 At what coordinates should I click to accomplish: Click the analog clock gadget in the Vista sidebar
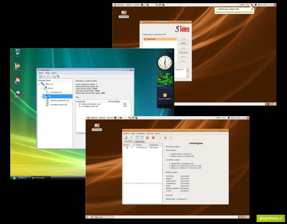165,63
